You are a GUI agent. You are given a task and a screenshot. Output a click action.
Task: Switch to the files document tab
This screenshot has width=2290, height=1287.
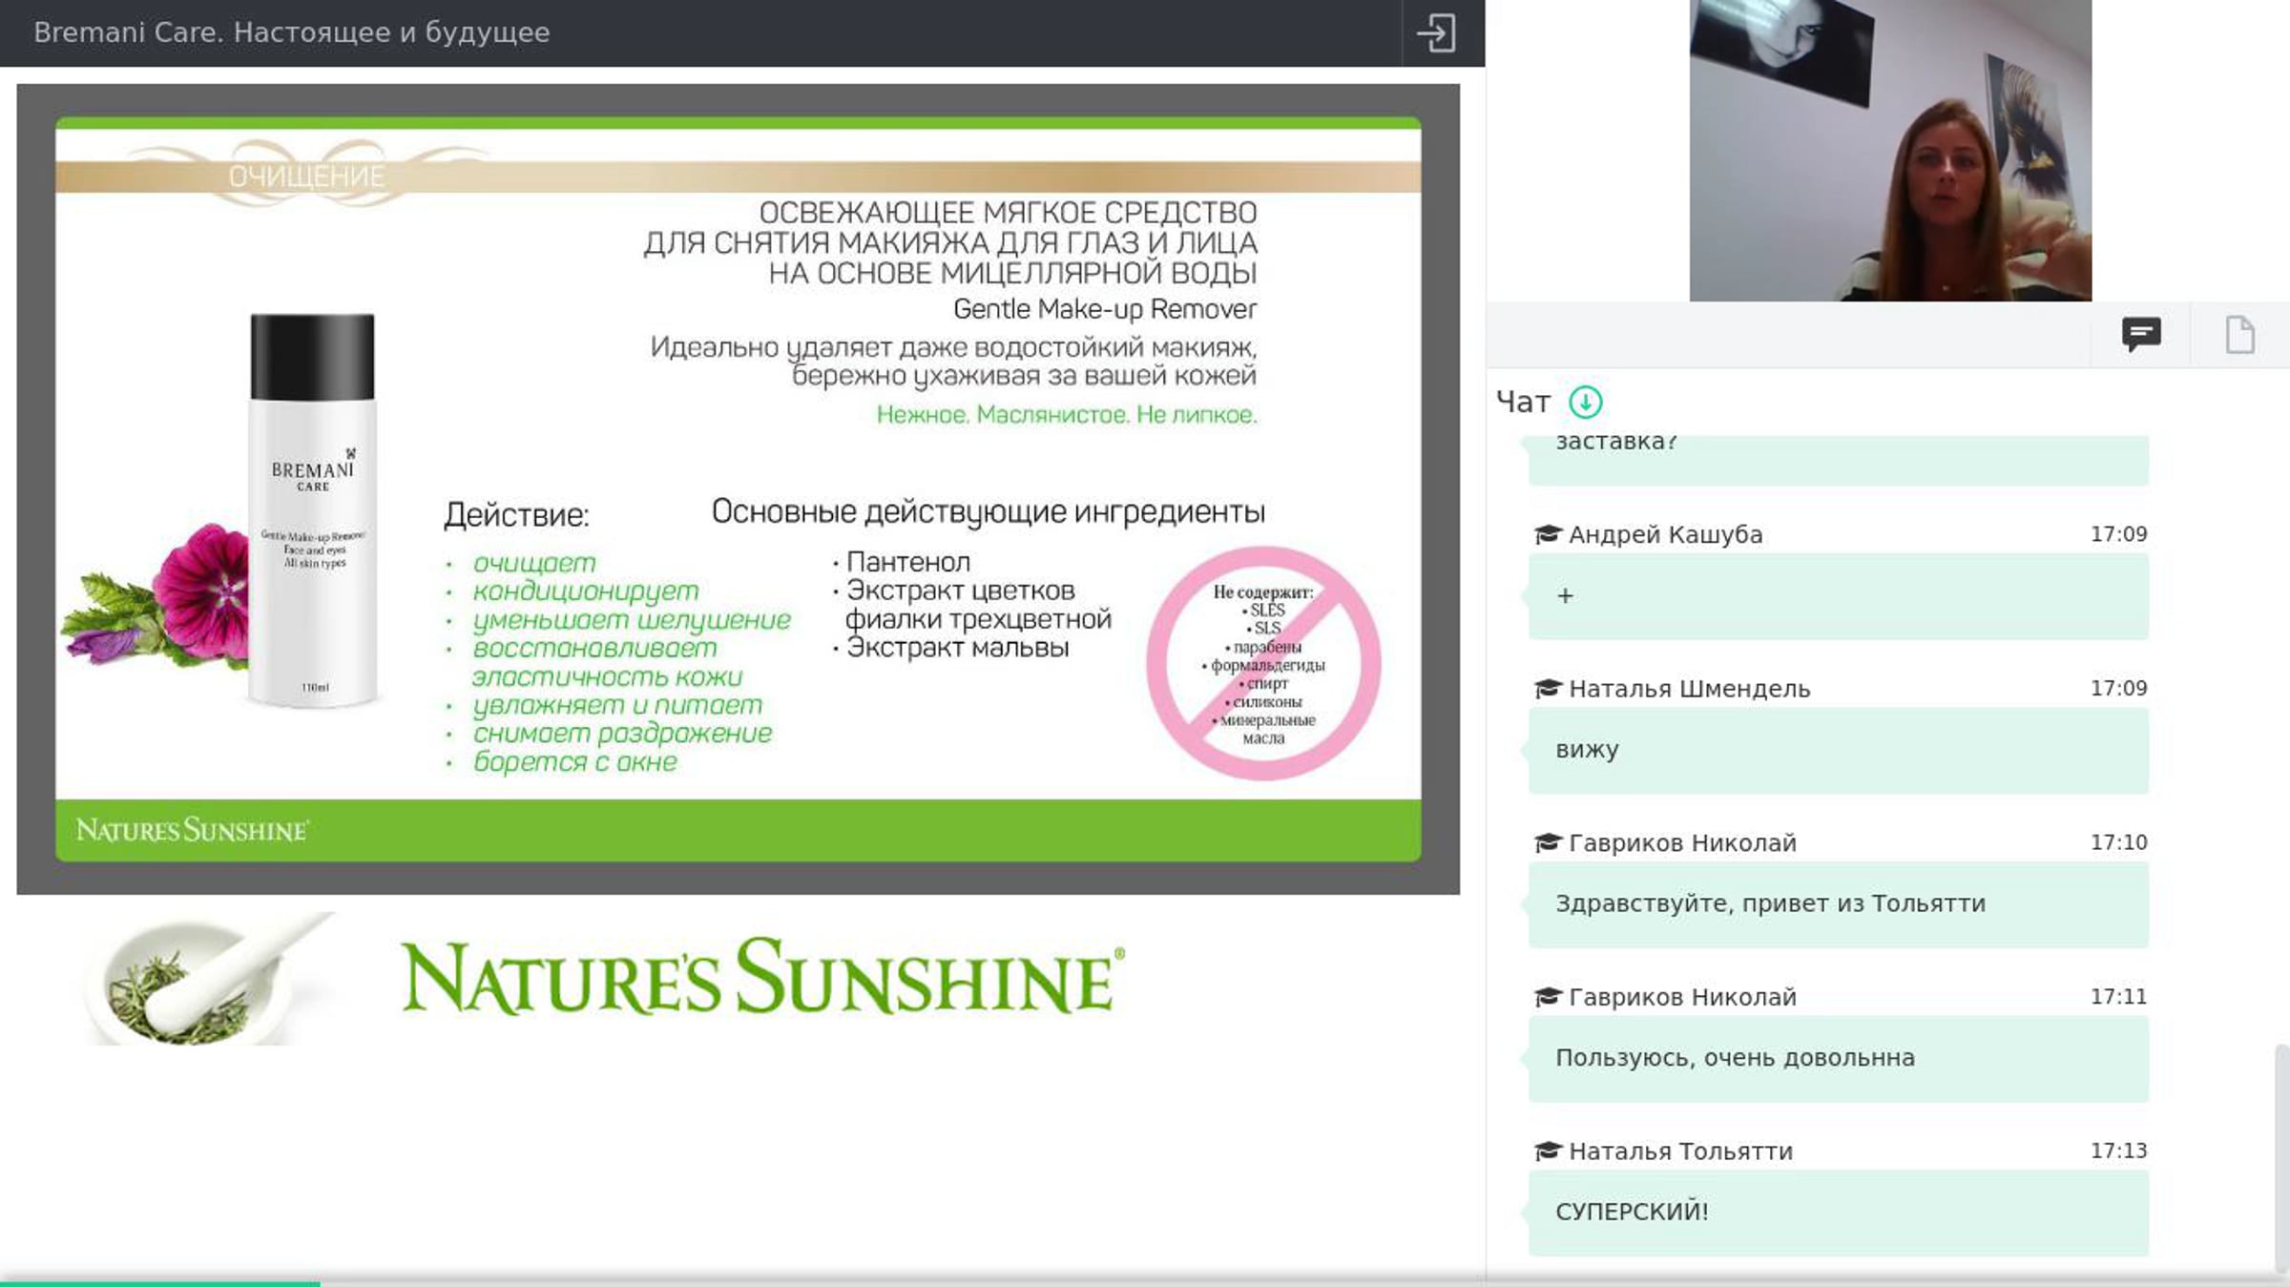click(x=2240, y=335)
